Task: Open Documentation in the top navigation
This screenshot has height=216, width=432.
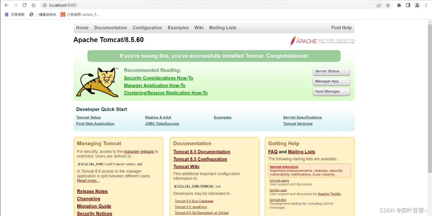Action: point(110,28)
